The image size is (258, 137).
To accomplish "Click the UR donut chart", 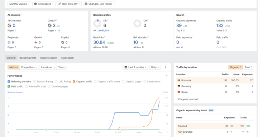I will [137, 24].
